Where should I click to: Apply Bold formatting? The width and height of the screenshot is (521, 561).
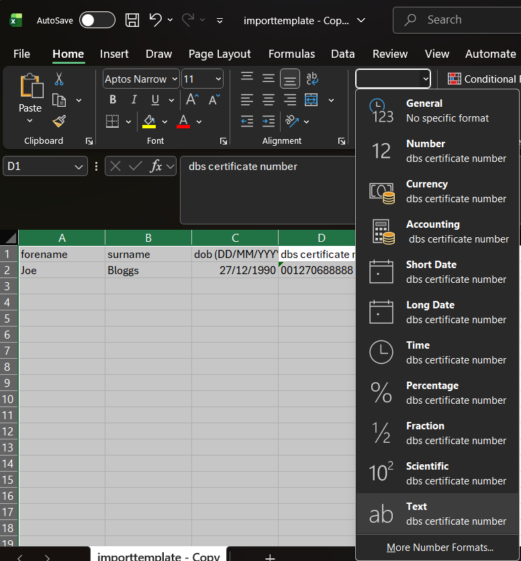click(113, 100)
